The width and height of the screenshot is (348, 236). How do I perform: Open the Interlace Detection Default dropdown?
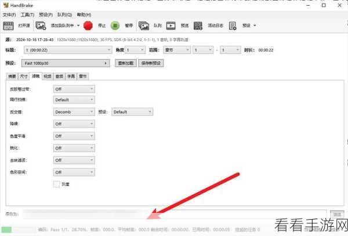click(74, 100)
